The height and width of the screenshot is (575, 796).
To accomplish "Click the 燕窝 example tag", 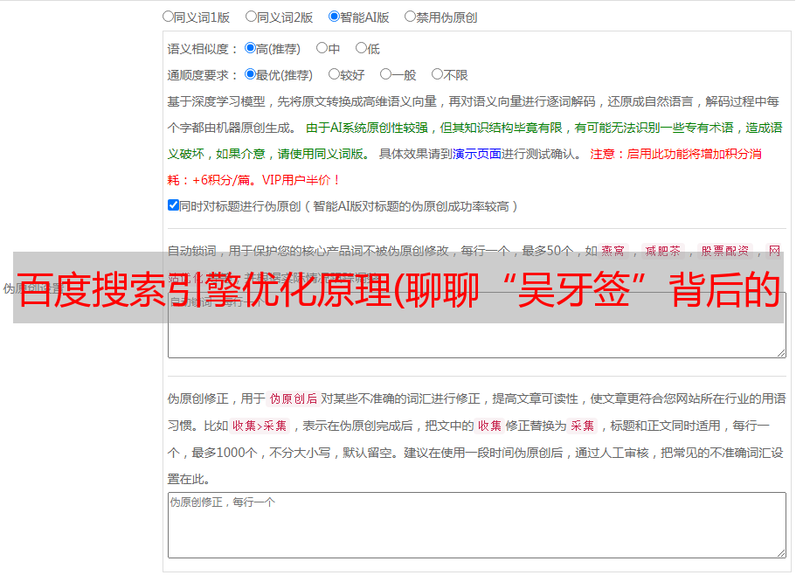I will pos(613,251).
